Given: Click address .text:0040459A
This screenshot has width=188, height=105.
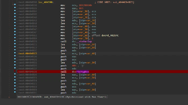Looking at the screenshot, I should coord(27,11).
